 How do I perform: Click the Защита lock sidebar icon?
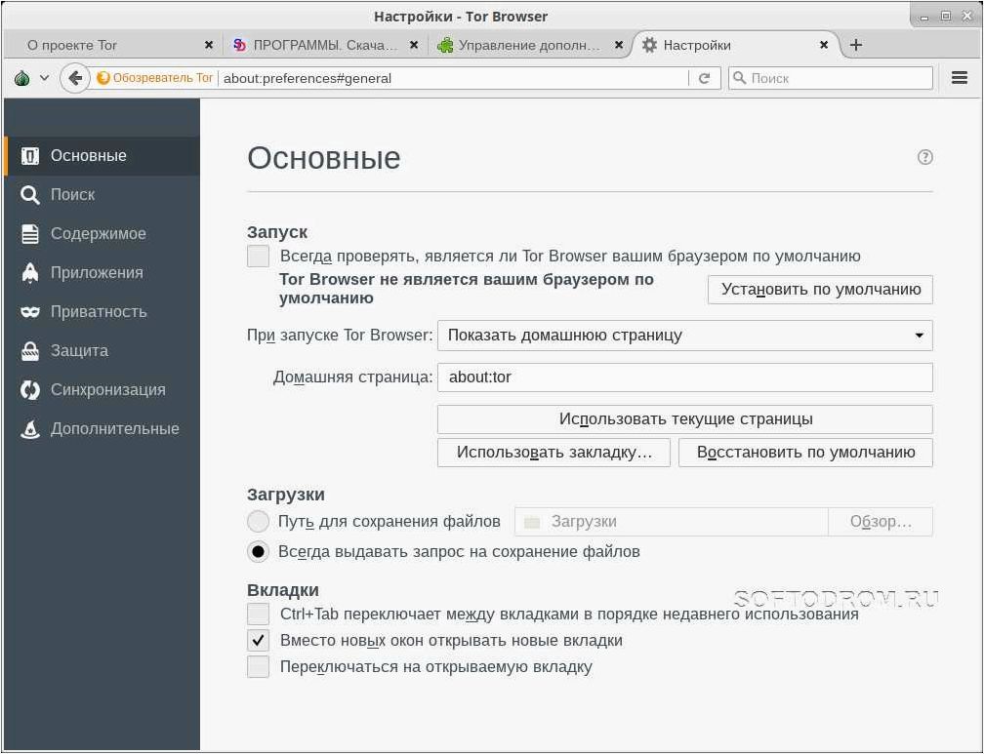[x=29, y=350]
